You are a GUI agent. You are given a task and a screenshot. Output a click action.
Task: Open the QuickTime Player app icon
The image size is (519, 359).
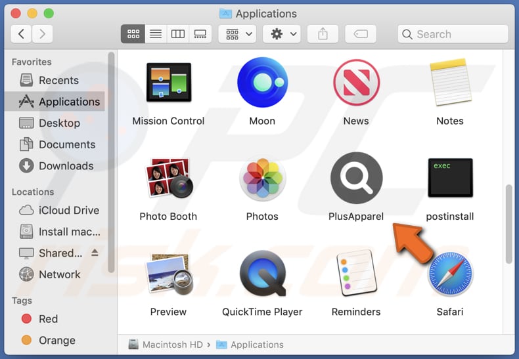[x=263, y=274]
